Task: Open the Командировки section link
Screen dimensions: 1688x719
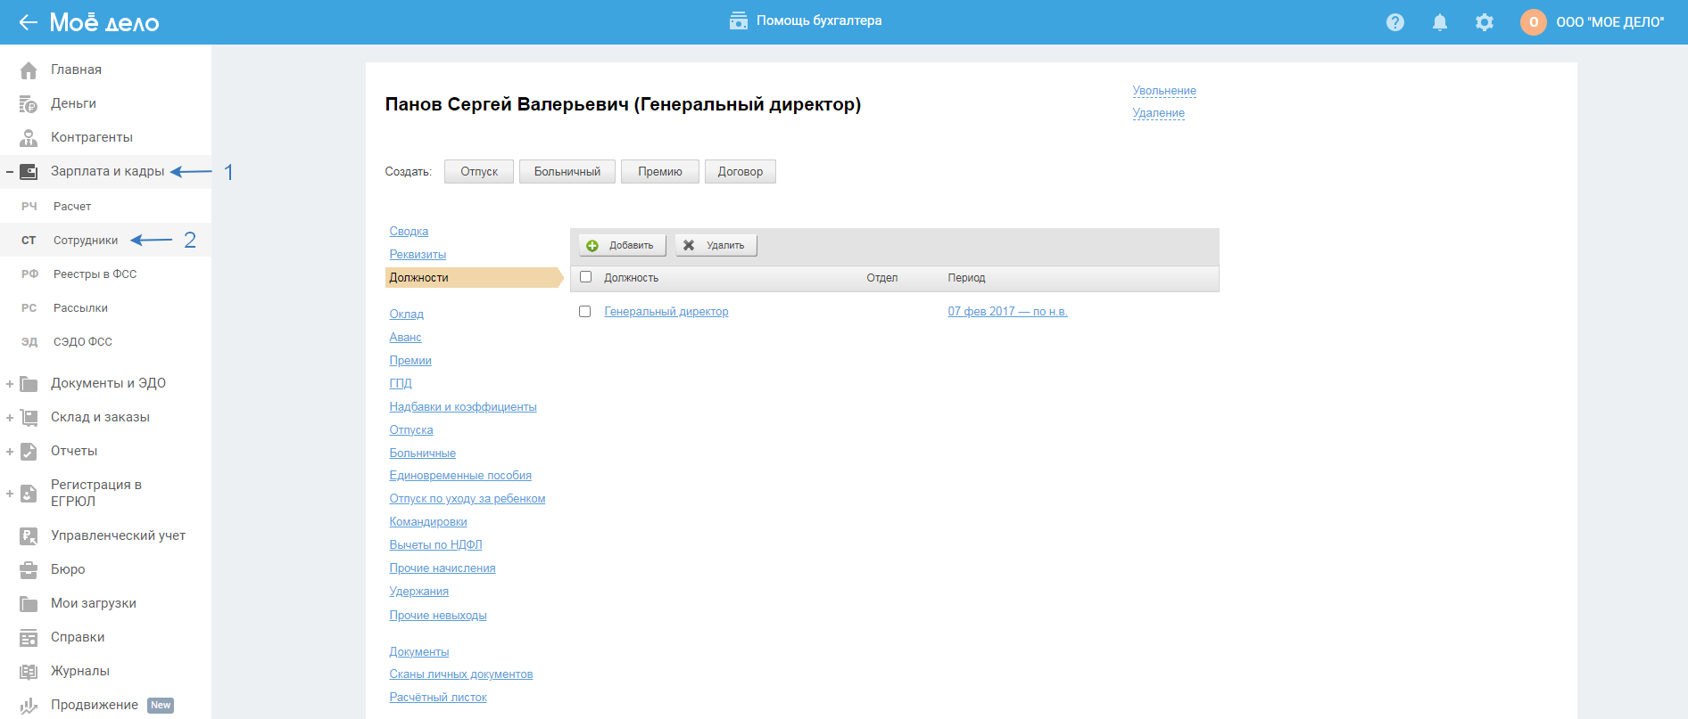Action: pyautogui.click(x=428, y=522)
